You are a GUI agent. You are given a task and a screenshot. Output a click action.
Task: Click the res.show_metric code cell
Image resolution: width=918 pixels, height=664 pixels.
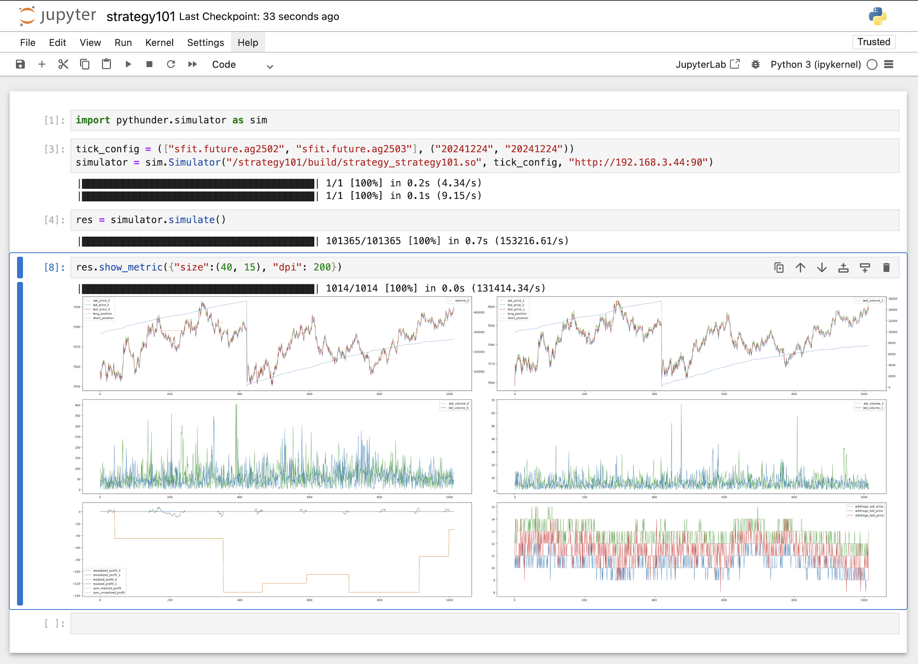[485, 268]
